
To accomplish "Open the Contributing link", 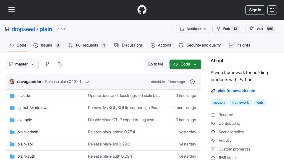I will click(x=229, y=123).
